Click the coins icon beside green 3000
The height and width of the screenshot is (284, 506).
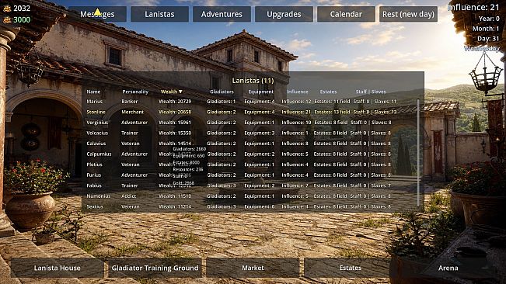[x=7, y=20]
